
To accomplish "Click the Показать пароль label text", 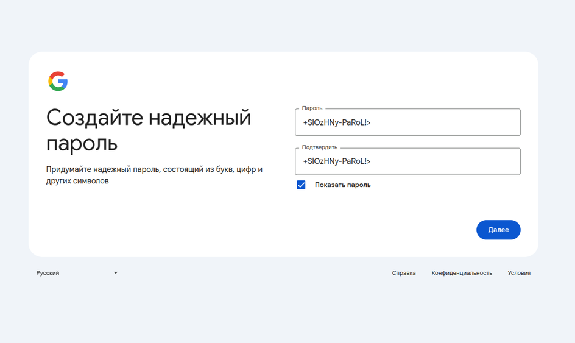I will (x=342, y=185).
